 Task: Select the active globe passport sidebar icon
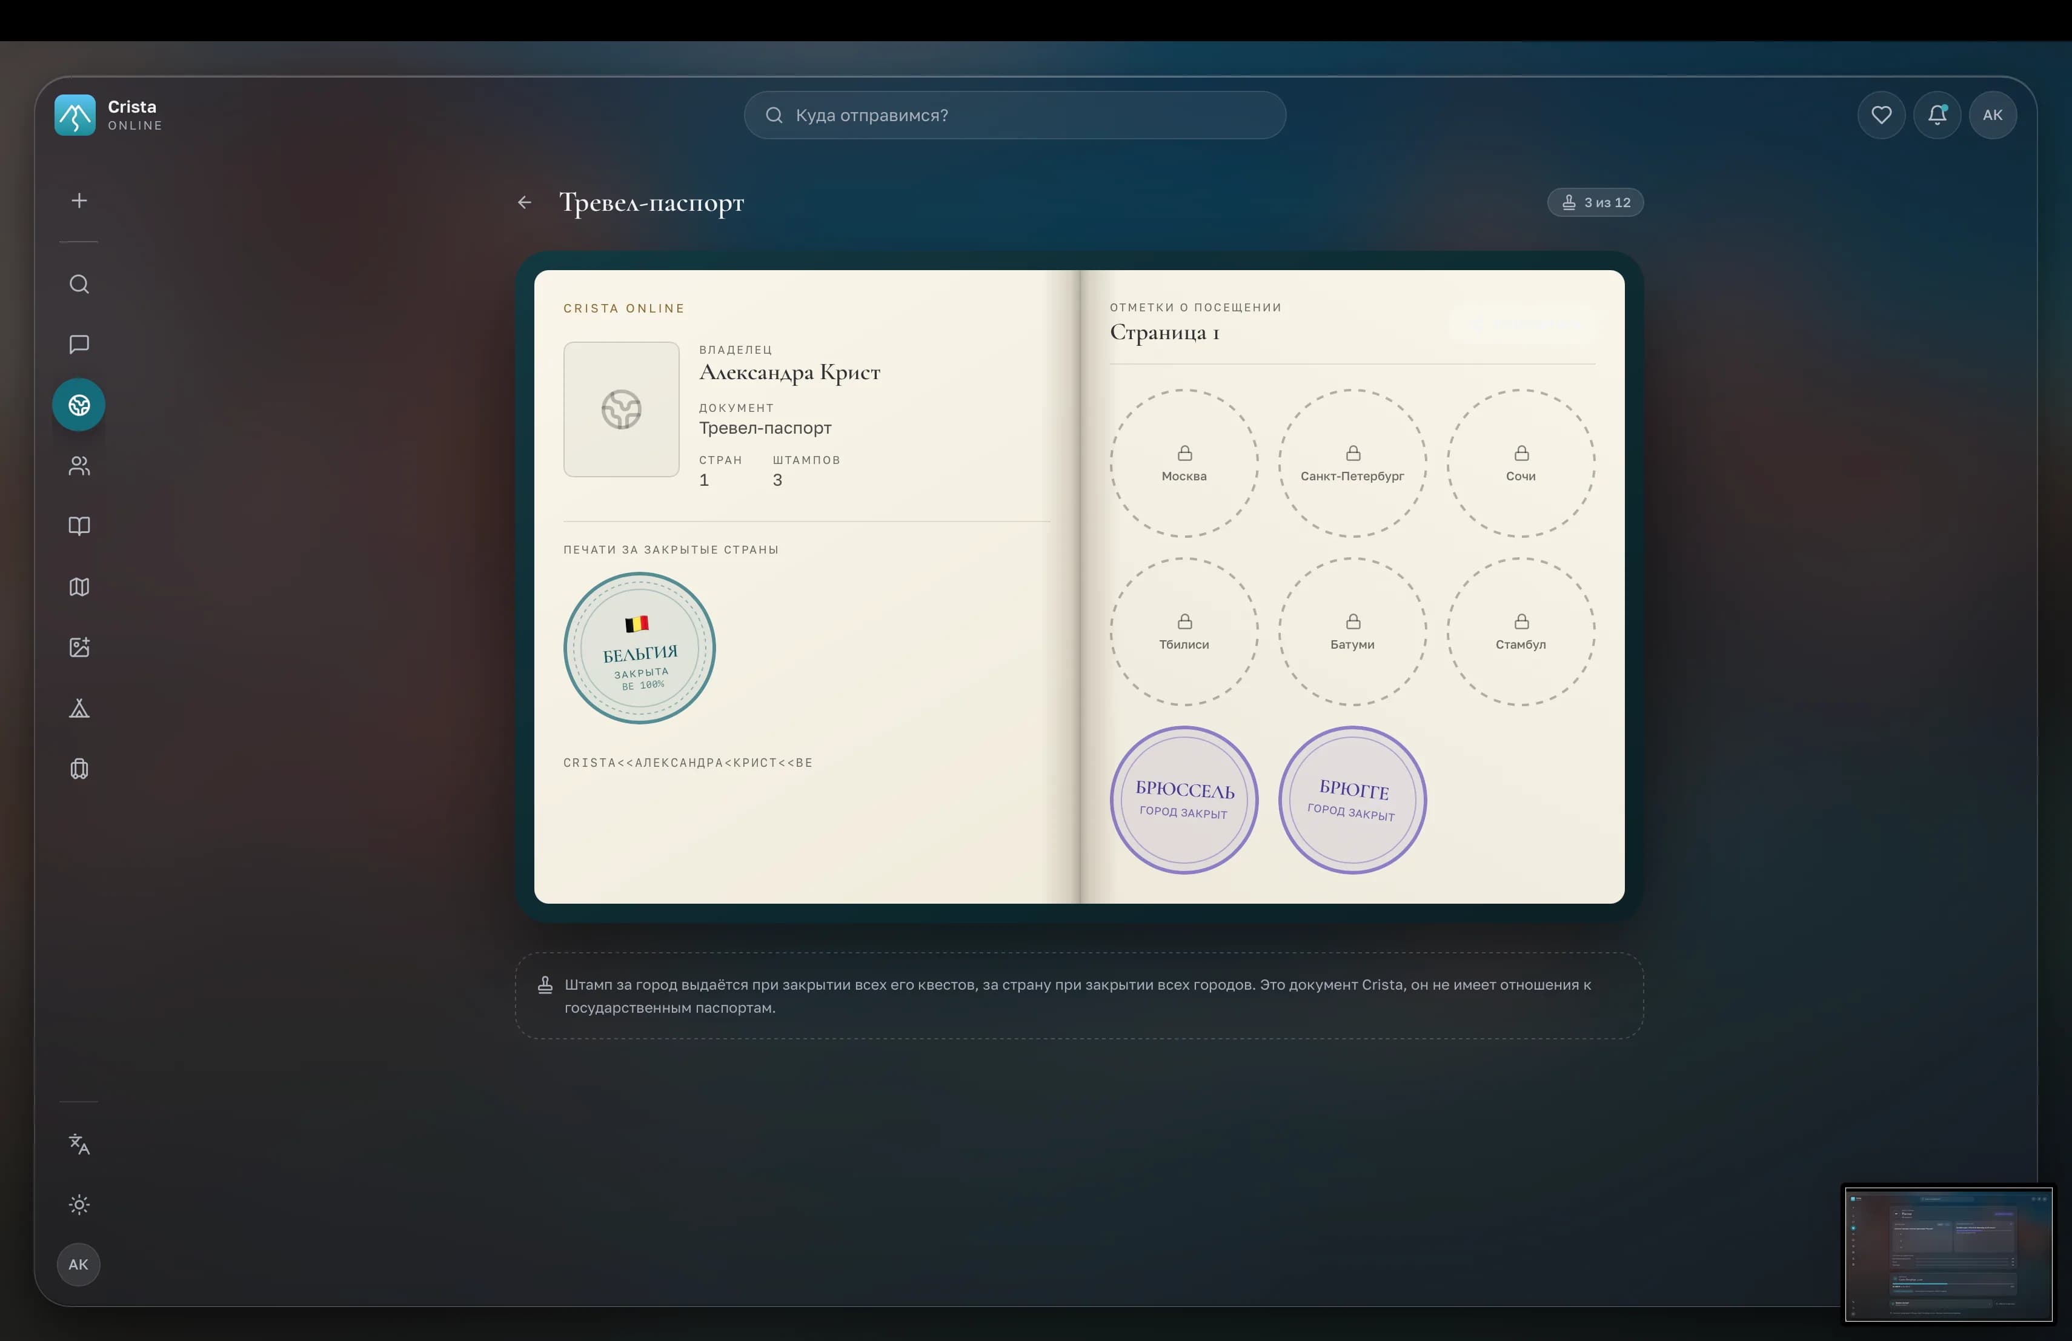pyautogui.click(x=79, y=405)
